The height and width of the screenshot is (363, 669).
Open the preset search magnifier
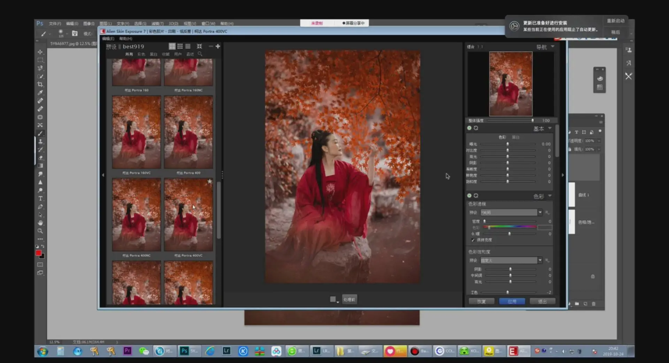pos(200,54)
